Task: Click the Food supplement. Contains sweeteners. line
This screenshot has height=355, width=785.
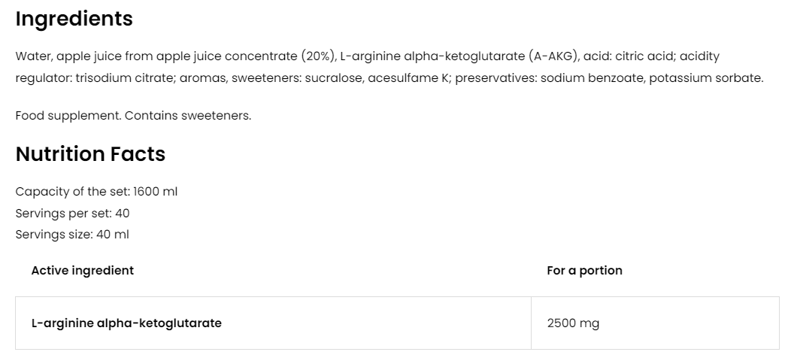Action: coord(133,116)
